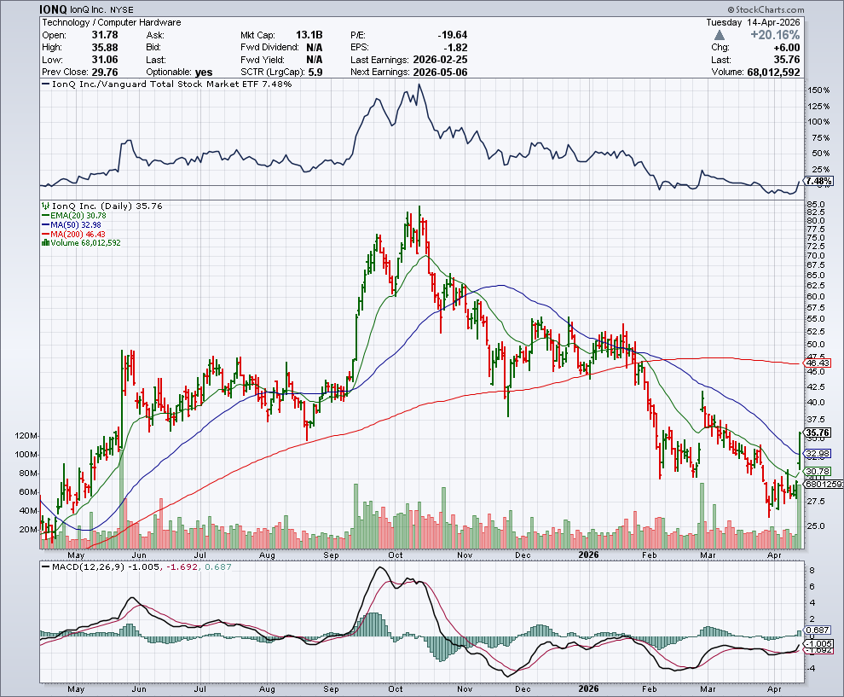
Task: Select the Prev Close value 29.76
Action: [104, 73]
